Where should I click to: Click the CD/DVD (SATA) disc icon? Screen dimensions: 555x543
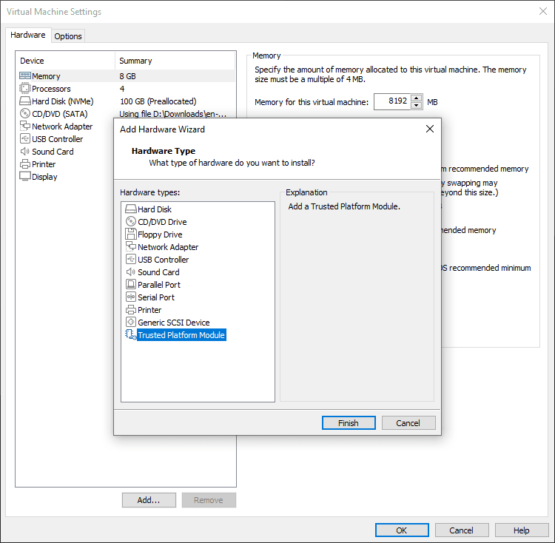point(24,113)
